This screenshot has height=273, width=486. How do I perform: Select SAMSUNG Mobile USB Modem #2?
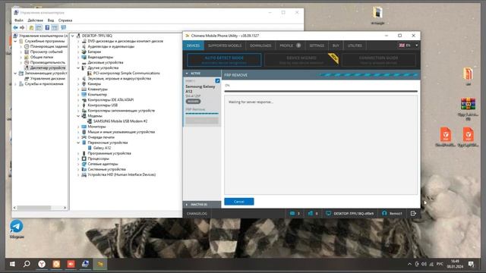120,121
